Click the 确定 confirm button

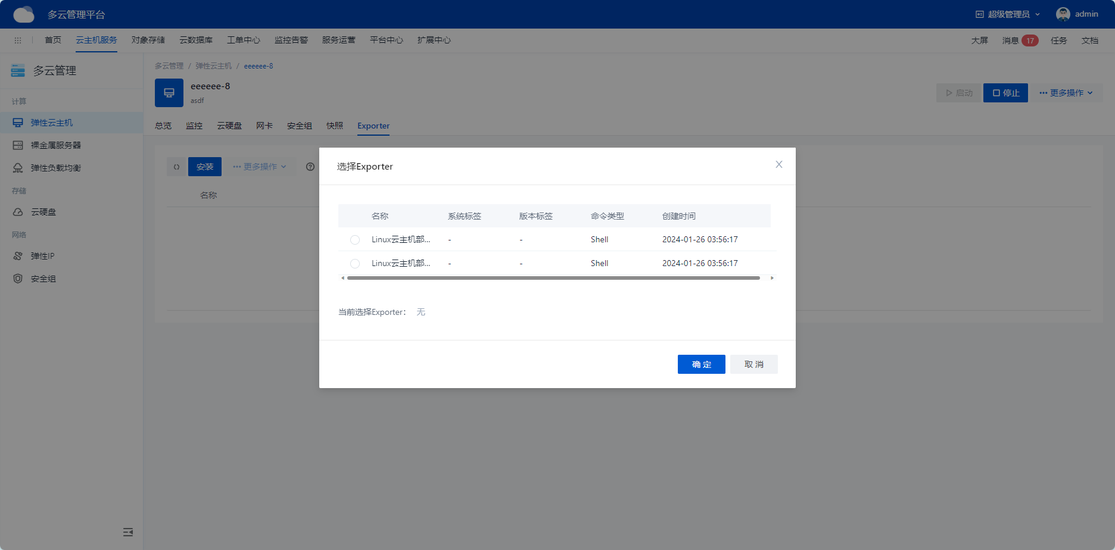click(701, 364)
